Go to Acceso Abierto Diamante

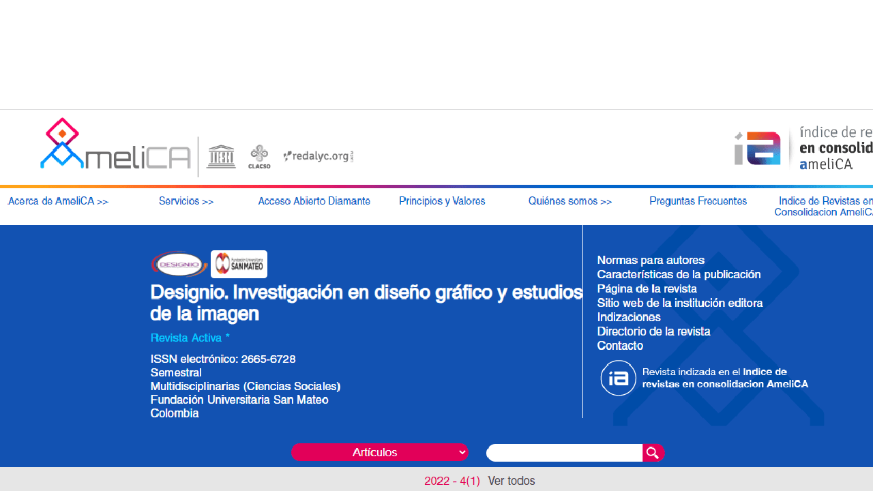click(314, 201)
